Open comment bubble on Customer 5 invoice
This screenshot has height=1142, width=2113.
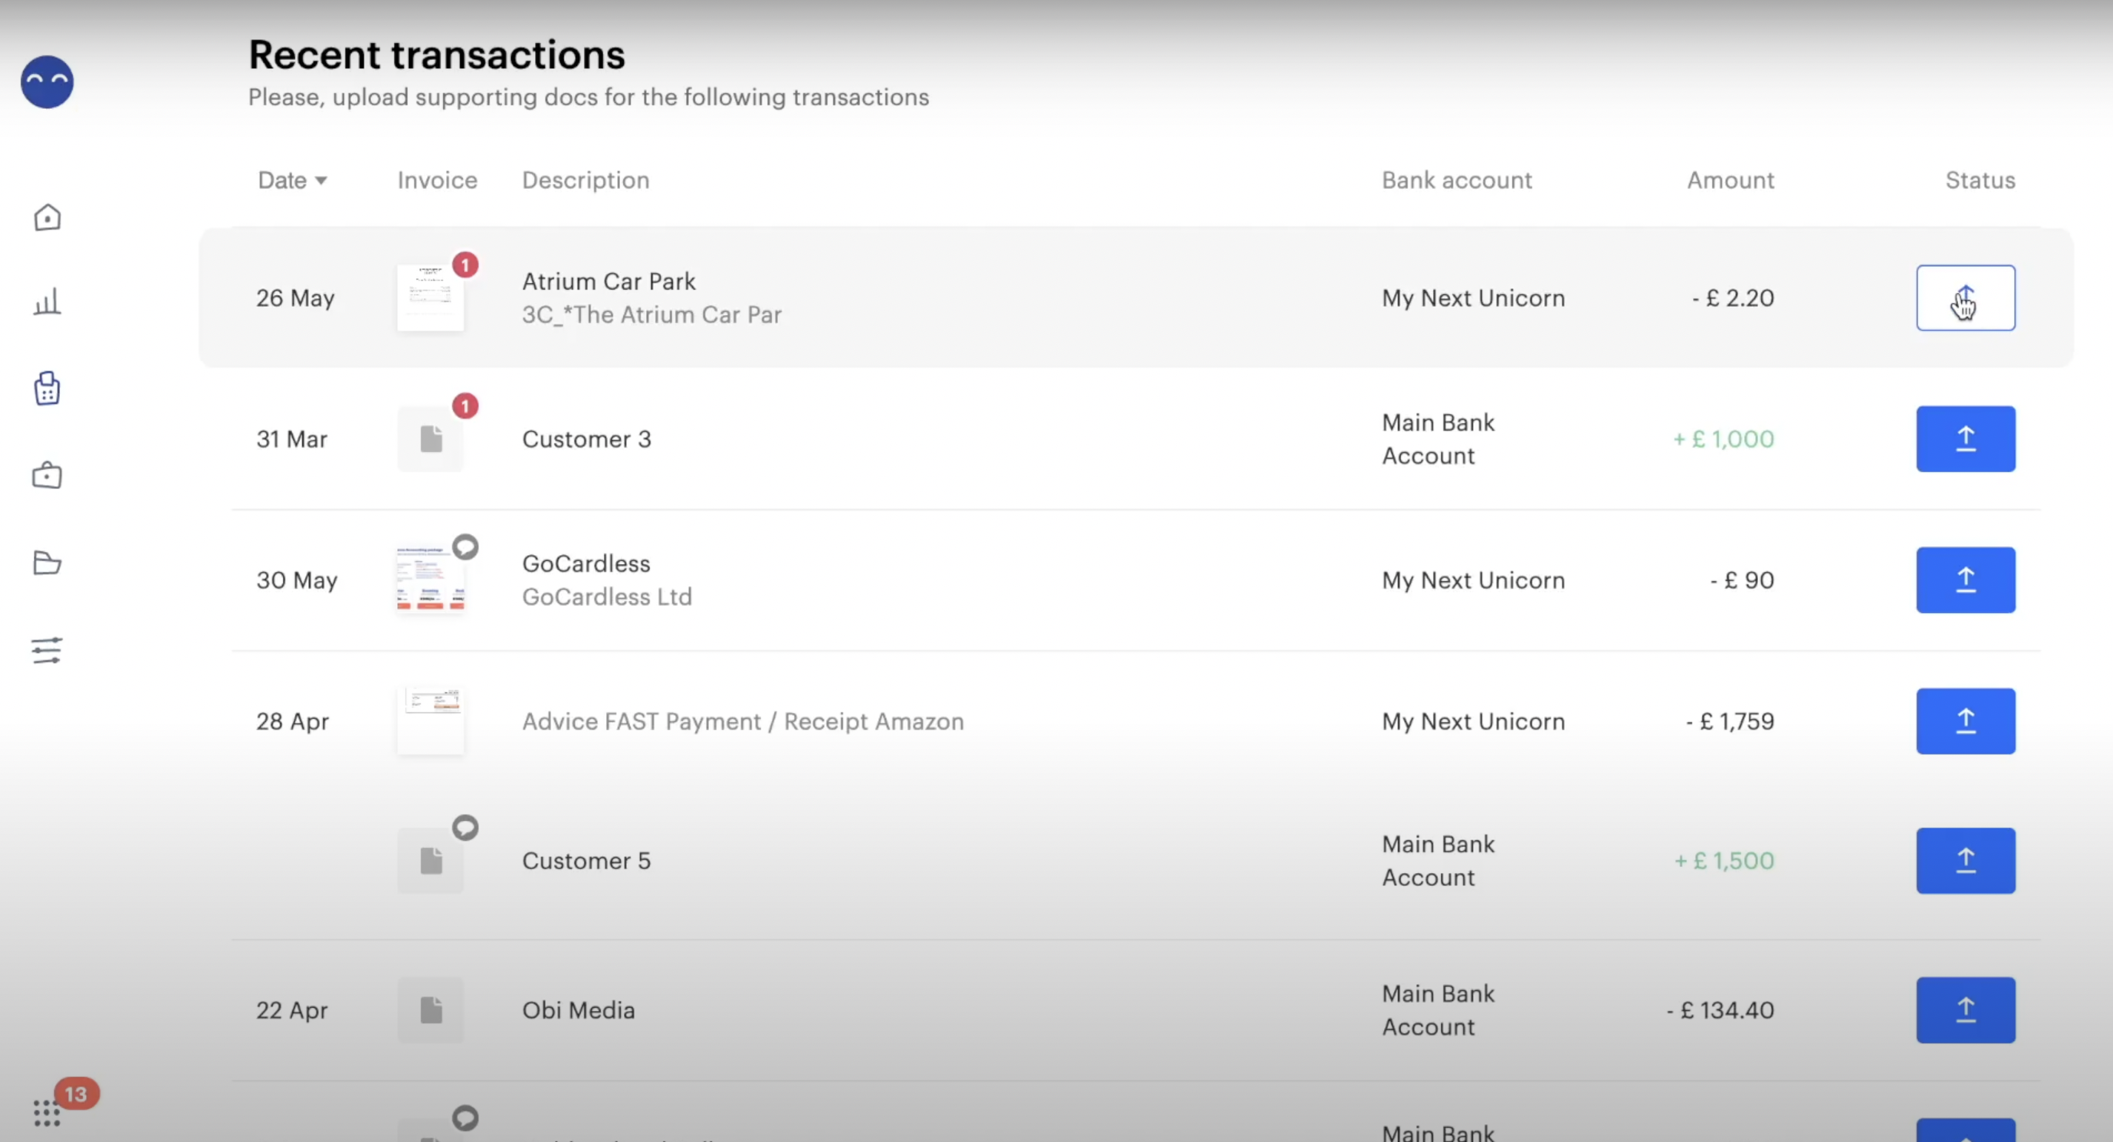click(465, 828)
